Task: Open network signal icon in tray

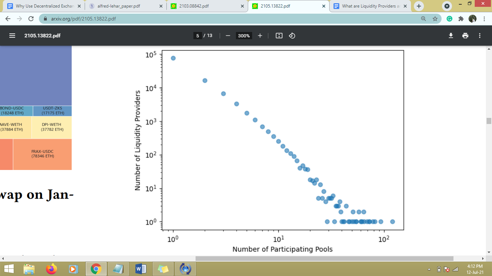Action: (455, 269)
